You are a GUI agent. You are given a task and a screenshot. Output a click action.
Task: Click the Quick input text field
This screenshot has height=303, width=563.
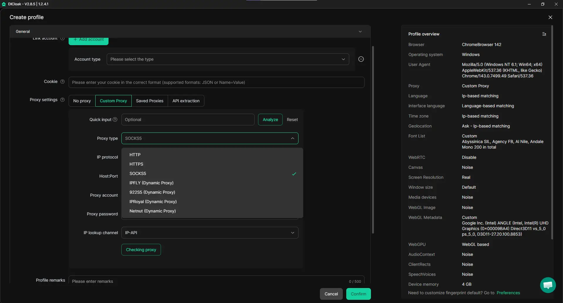point(188,120)
